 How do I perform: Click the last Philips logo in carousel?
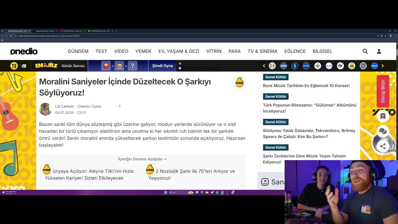374,66
